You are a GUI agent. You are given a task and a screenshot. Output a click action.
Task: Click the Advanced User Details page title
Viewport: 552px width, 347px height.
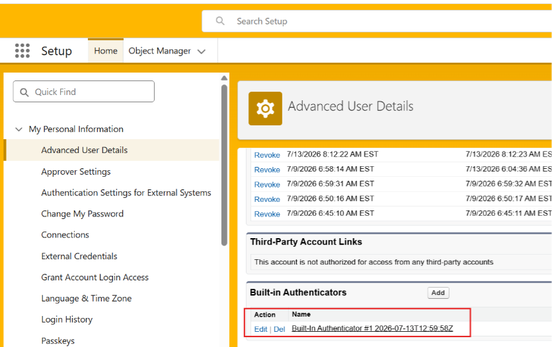point(350,106)
